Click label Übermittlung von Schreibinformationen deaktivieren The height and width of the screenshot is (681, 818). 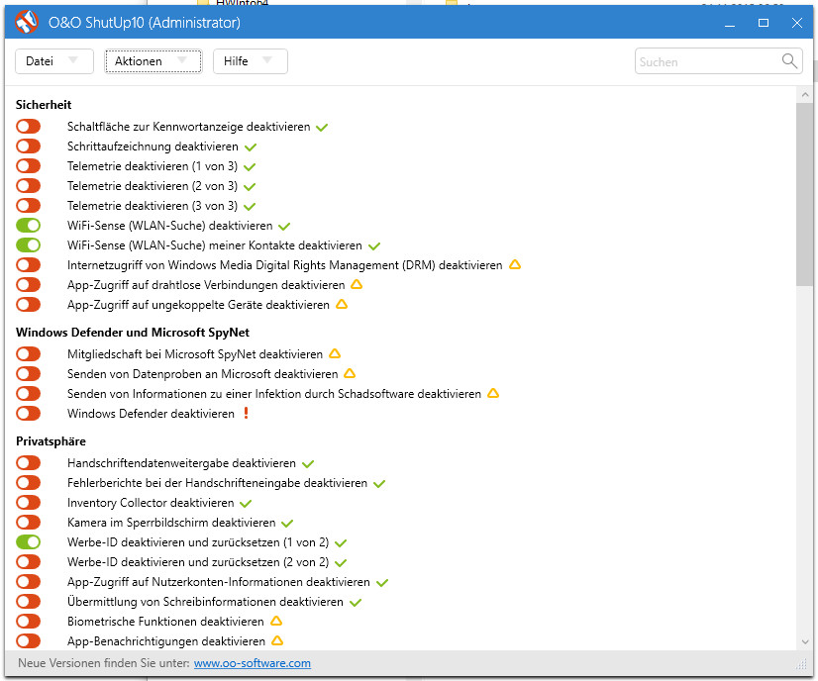[205, 602]
